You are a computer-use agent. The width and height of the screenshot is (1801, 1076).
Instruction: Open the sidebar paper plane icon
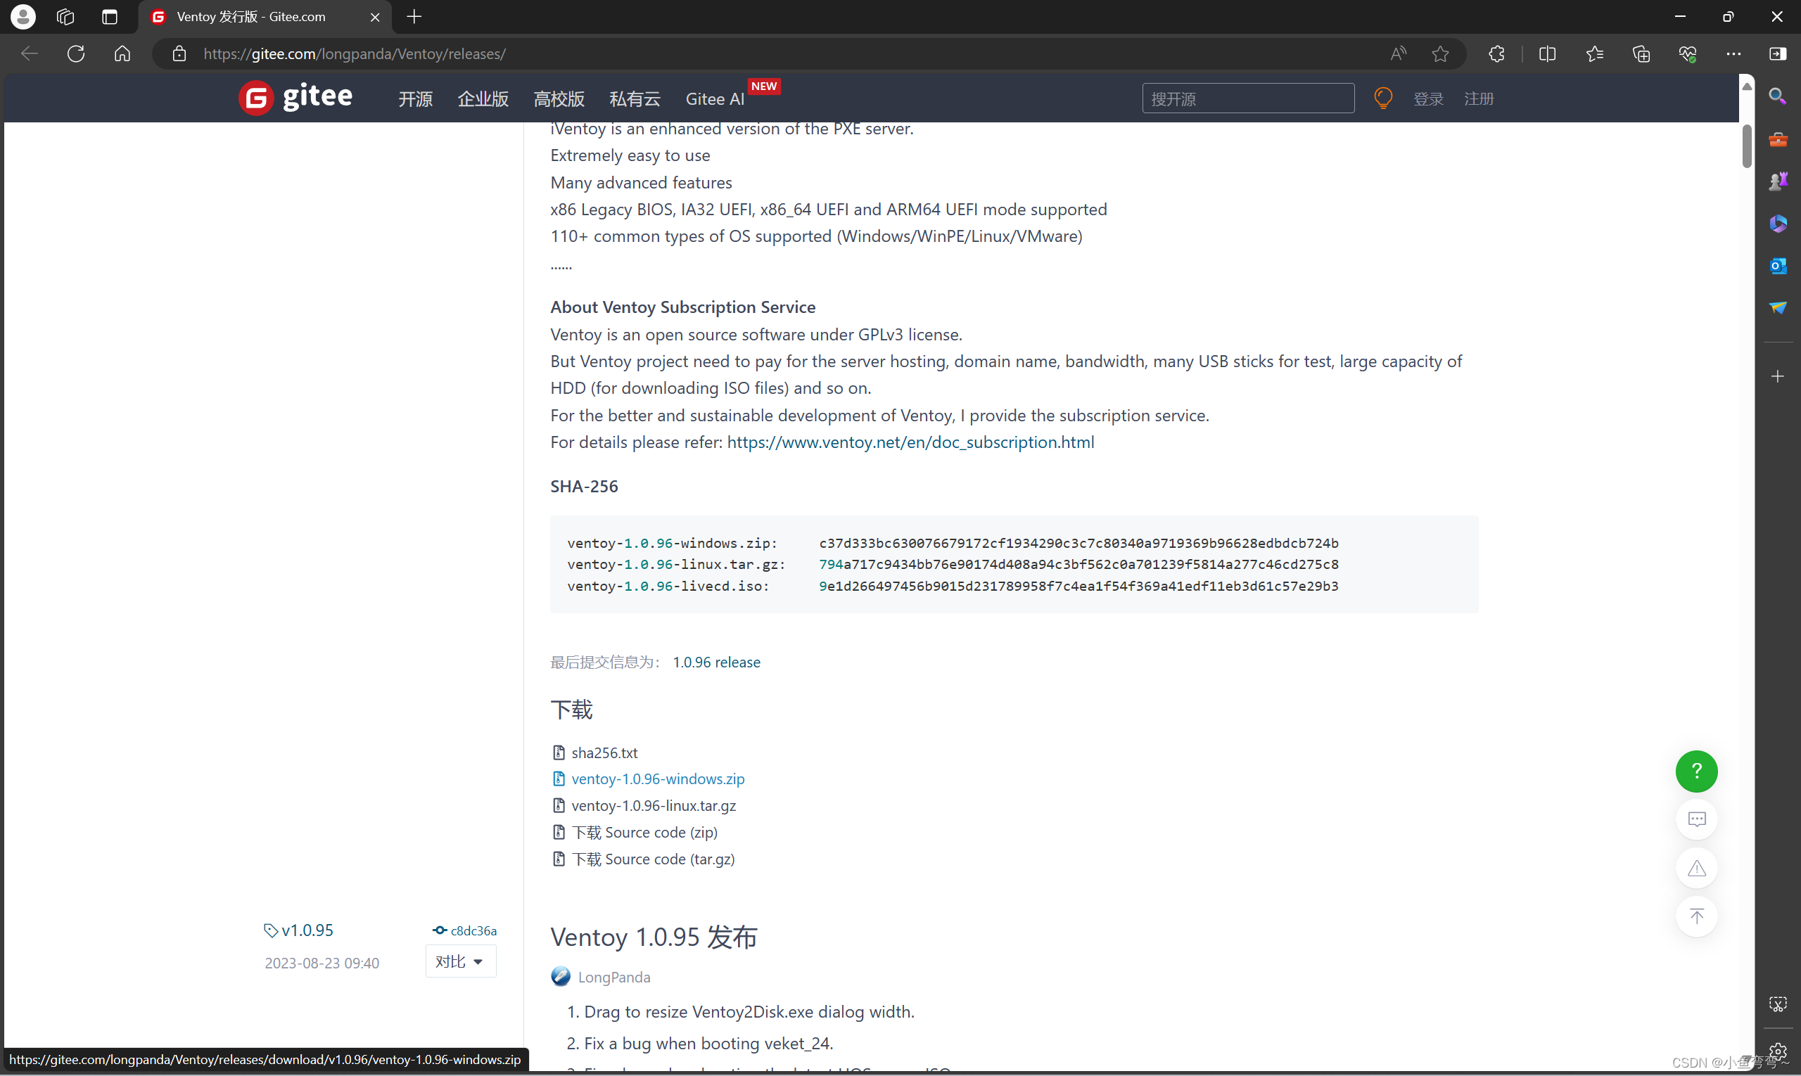click(1778, 308)
